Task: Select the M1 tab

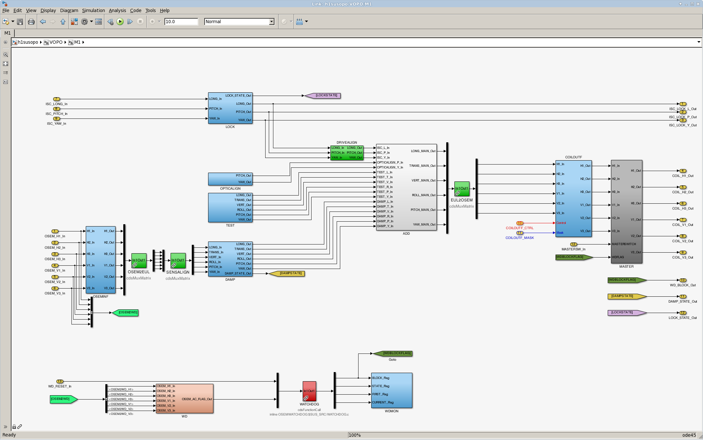Action: pyautogui.click(x=8, y=33)
